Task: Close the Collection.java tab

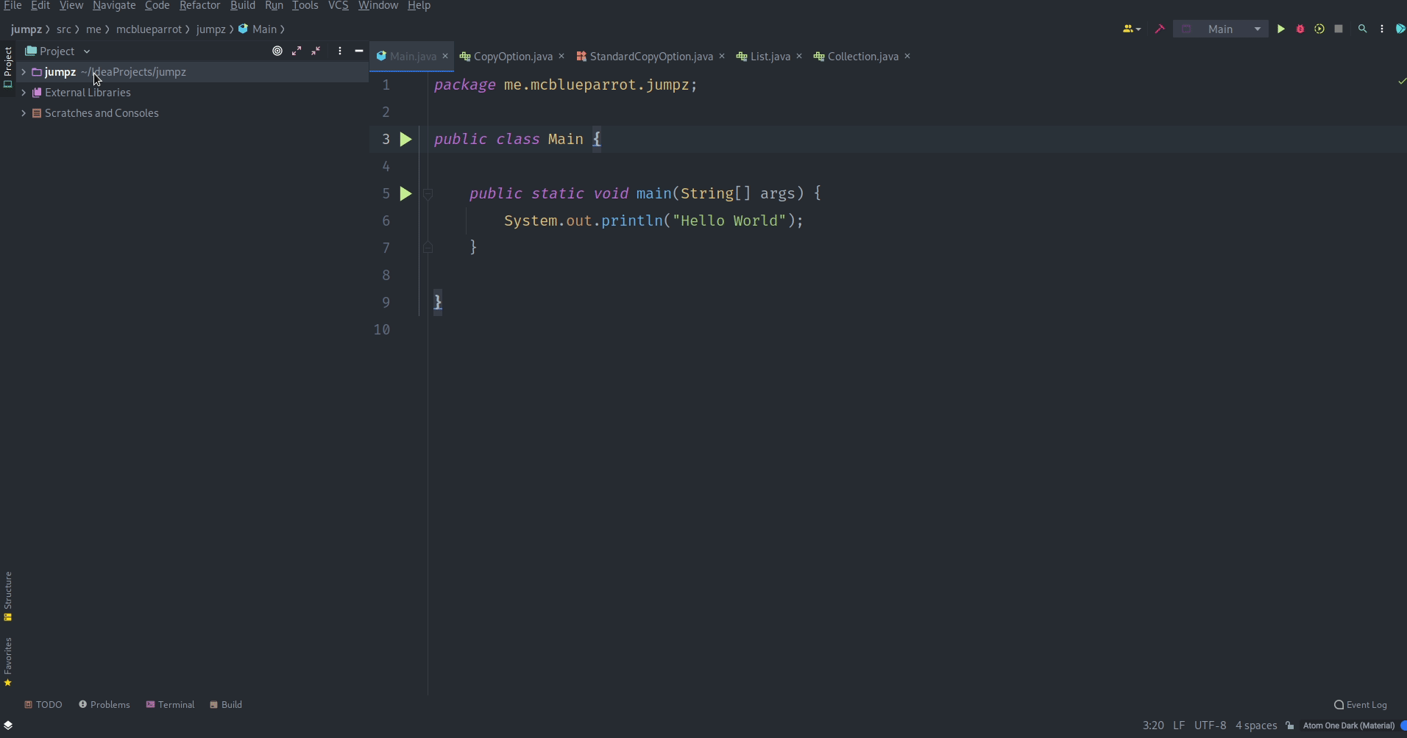Action: [907, 56]
